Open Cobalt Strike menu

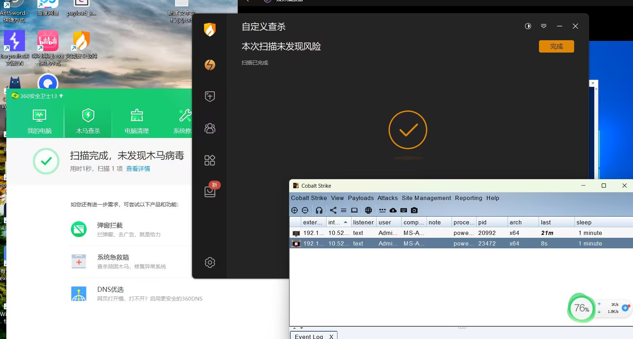pos(309,198)
